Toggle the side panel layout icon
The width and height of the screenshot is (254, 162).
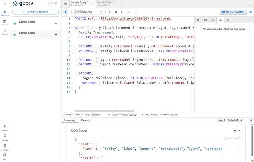pos(250,12)
